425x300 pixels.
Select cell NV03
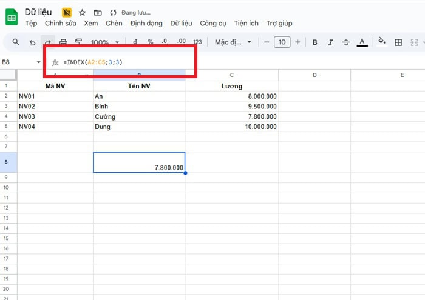pos(55,116)
